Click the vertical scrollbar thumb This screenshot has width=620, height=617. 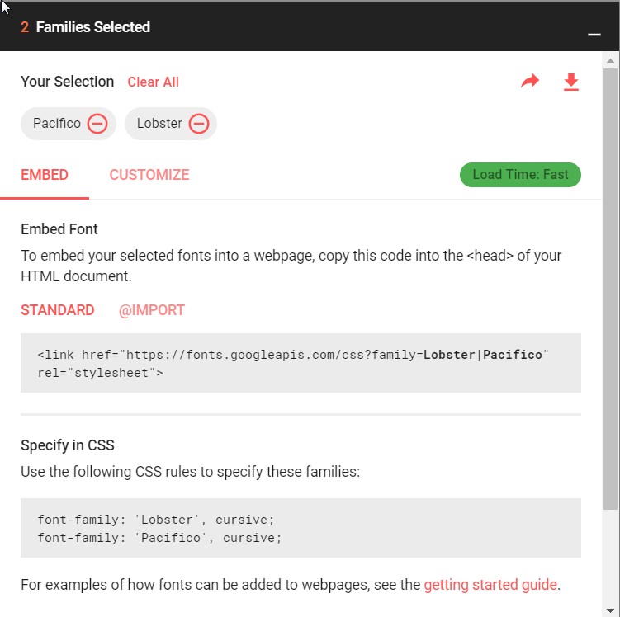(611, 289)
